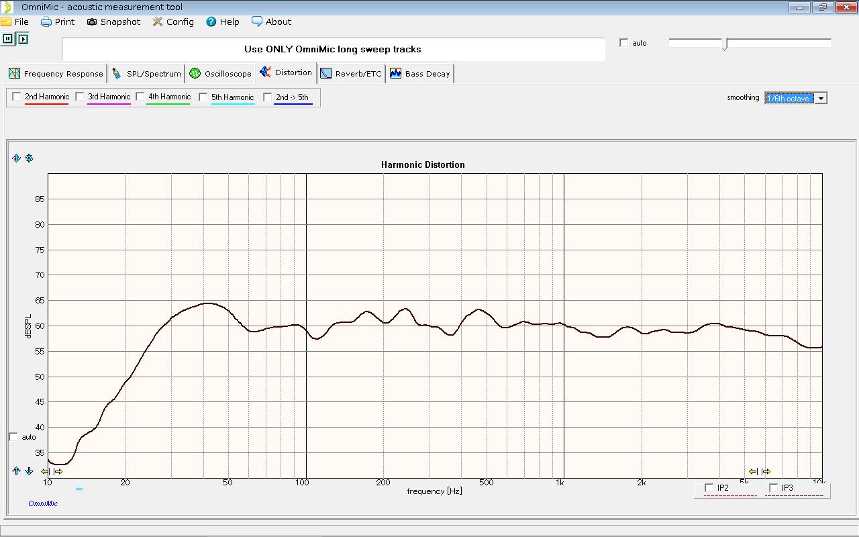The image size is (859, 537).
Task: Open the Help menu
Action: 223,21
